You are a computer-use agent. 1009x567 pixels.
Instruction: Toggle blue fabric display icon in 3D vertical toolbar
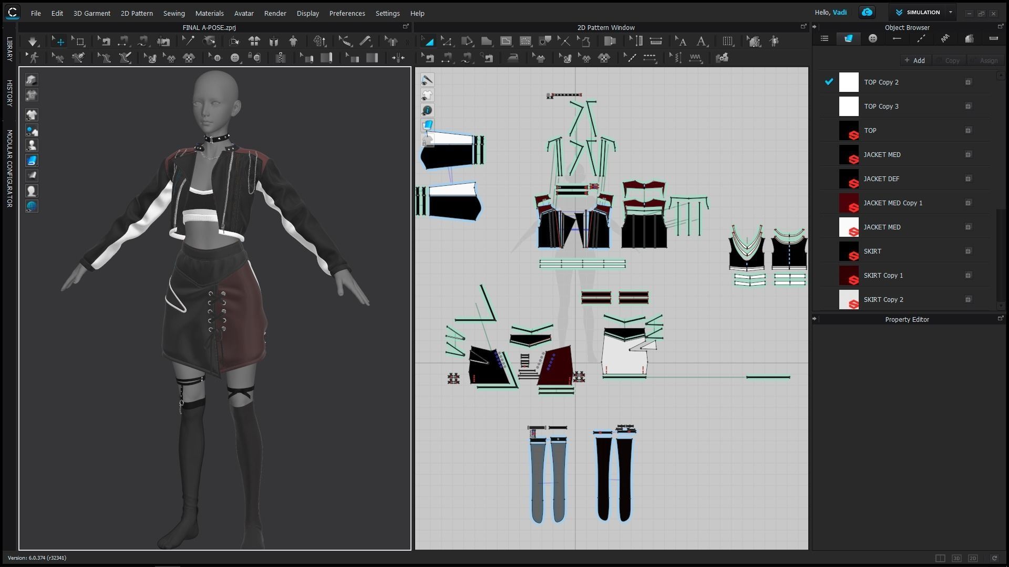(x=32, y=160)
